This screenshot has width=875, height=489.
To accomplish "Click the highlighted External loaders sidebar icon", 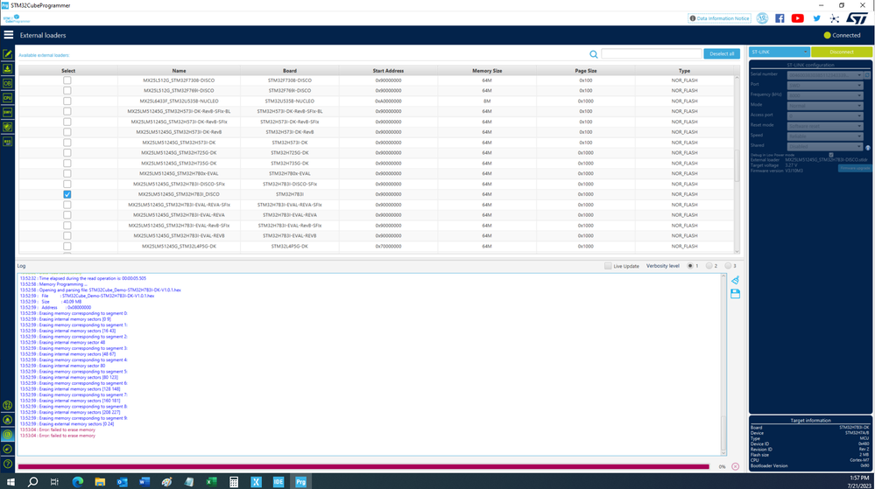I will (x=7, y=435).
